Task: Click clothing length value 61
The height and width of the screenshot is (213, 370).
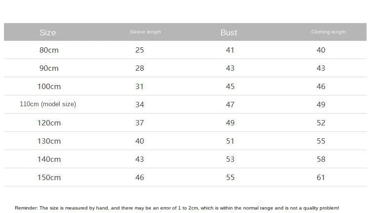Action: [321, 177]
